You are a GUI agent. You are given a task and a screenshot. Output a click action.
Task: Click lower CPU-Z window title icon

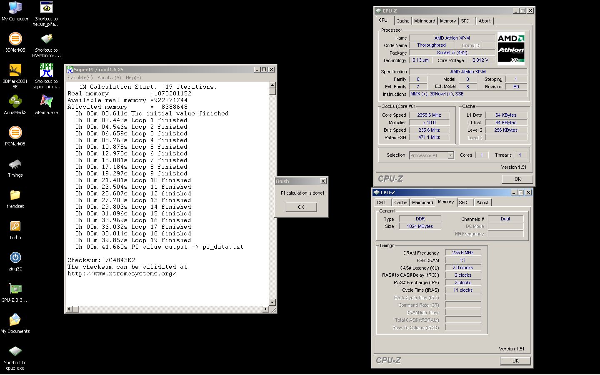click(376, 192)
